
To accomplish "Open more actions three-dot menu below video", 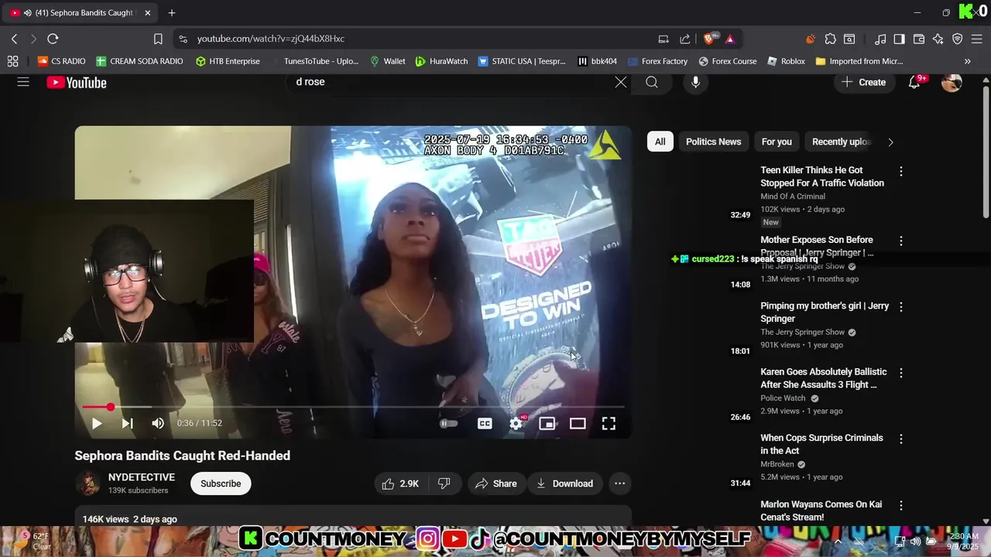I will coord(619,484).
